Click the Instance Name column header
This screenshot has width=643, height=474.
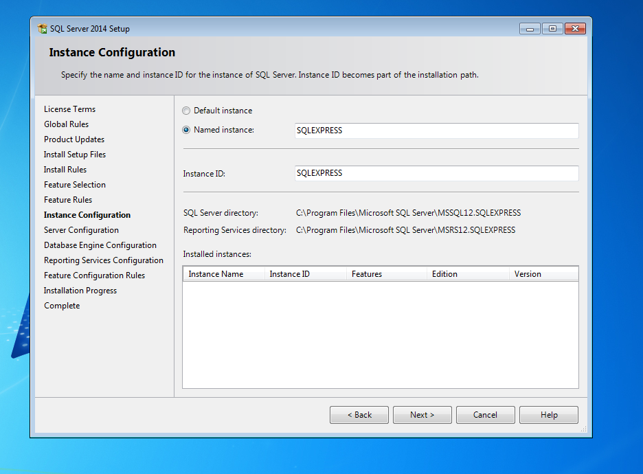coord(216,273)
